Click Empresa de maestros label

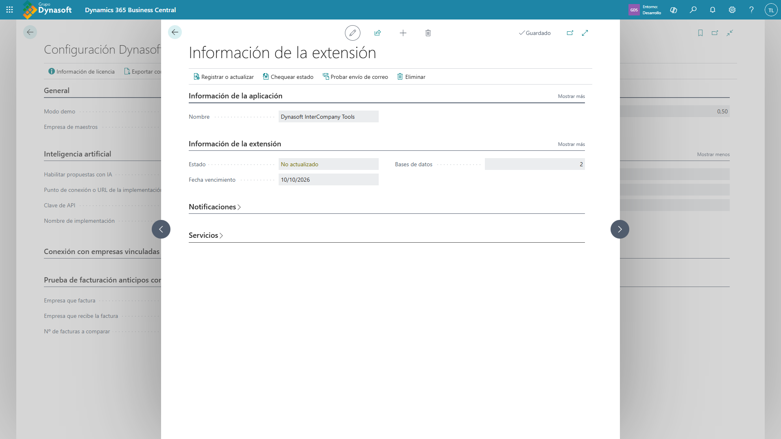(x=71, y=127)
